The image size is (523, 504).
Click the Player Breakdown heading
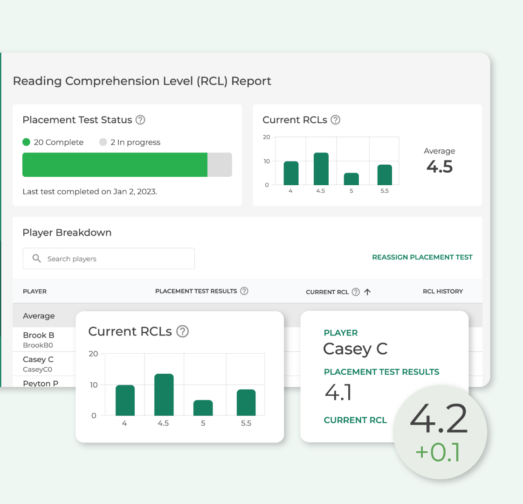coord(67,232)
